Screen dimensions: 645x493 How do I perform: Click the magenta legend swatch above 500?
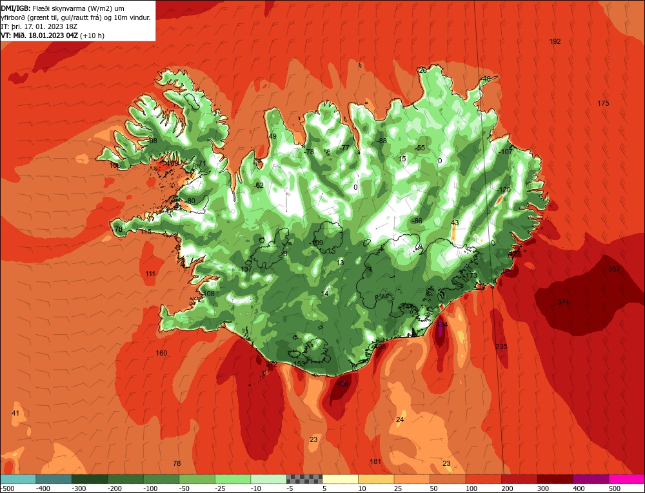click(626, 479)
